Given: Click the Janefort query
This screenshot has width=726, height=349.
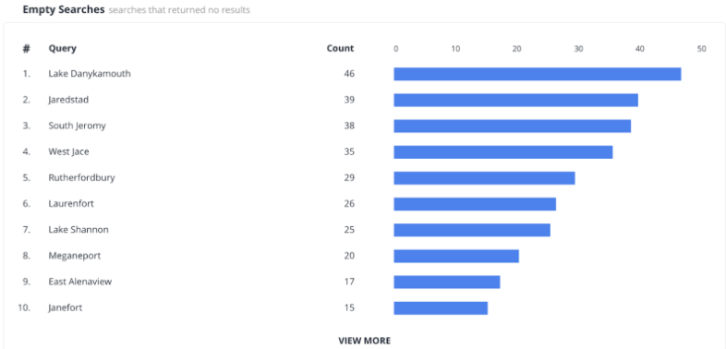Looking at the screenshot, I should click(66, 307).
